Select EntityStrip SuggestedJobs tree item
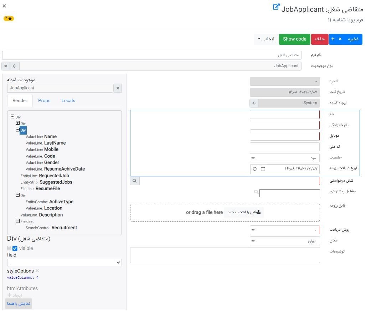Image resolution: width=366 pixels, height=313 pixels. (x=46, y=182)
